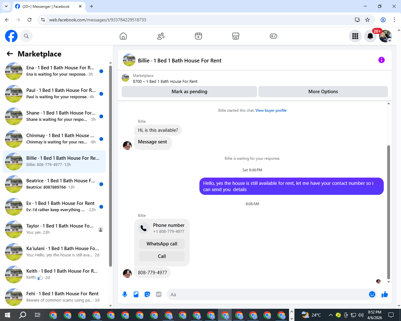This screenshot has height=321, width=401.
Task: Open Ev's conversation in the list
Action: coord(54,207)
